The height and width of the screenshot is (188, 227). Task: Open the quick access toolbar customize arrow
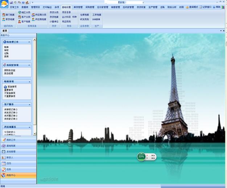(33, 3)
